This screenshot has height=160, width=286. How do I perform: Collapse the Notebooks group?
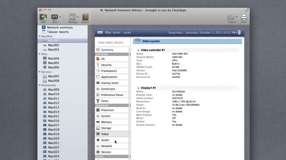[40, 85]
